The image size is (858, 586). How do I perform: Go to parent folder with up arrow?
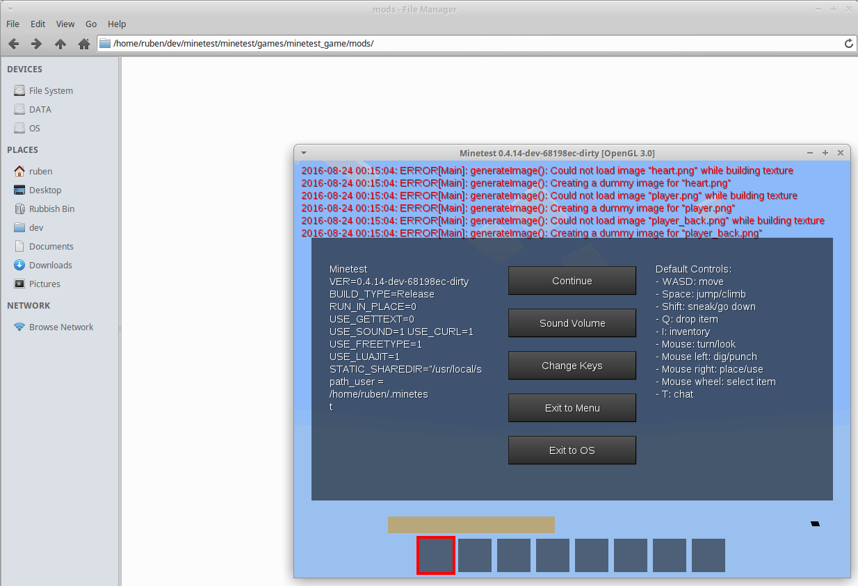coord(60,44)
